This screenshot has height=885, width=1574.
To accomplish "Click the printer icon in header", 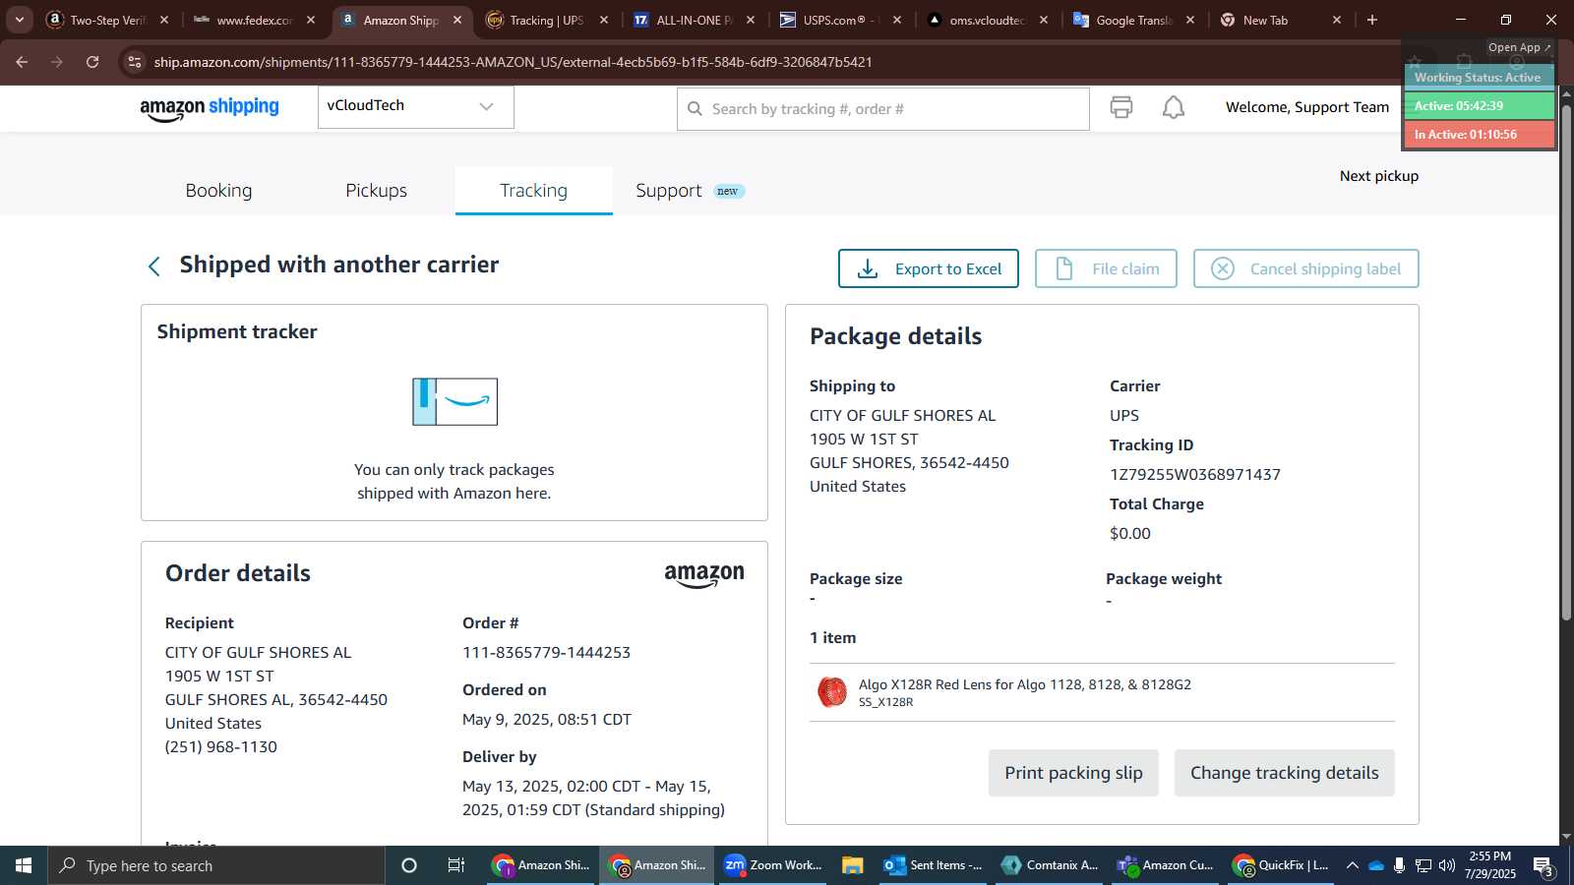I will click(1121, 107).
